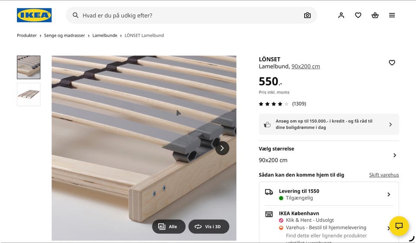
Task: Save LÖNSET to favorites
Action: 392,62
